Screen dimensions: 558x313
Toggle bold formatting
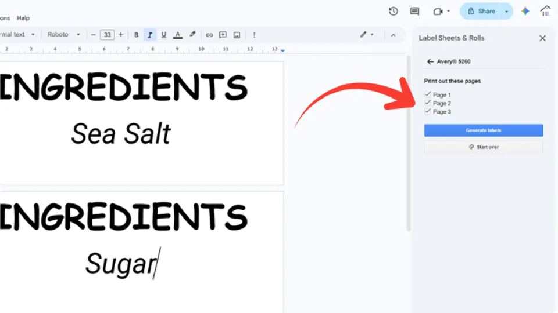pyautogui.click(x=136, y=35)
